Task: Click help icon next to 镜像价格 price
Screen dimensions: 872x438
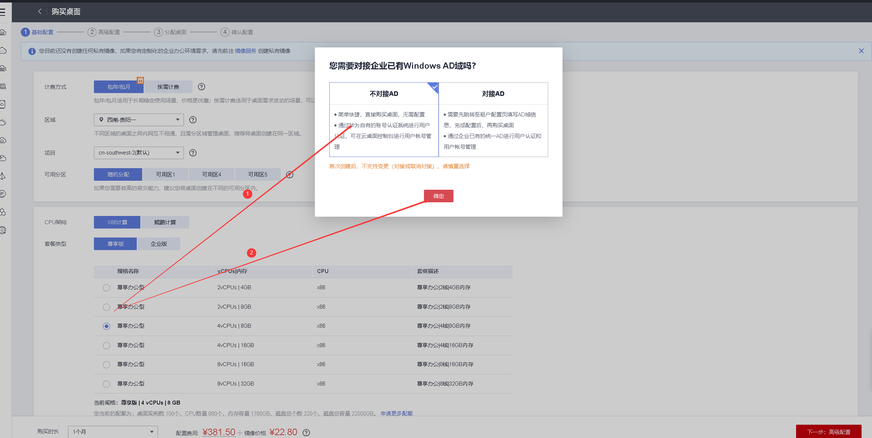Action: [306, 433]
